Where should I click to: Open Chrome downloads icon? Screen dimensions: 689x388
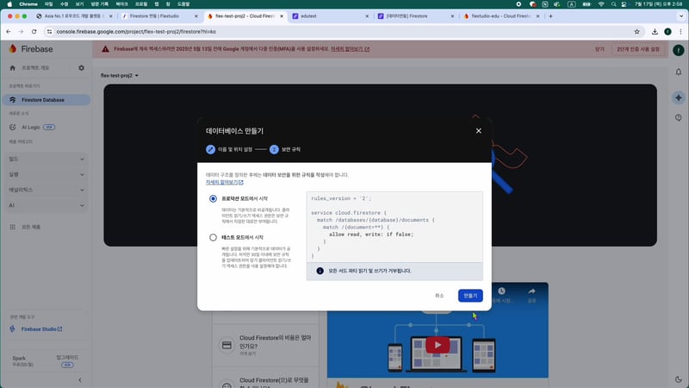pos(654,32)
